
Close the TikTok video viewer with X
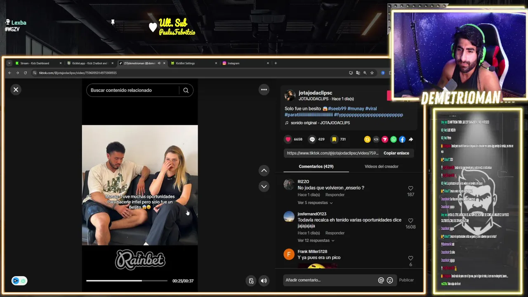[16, 90]
